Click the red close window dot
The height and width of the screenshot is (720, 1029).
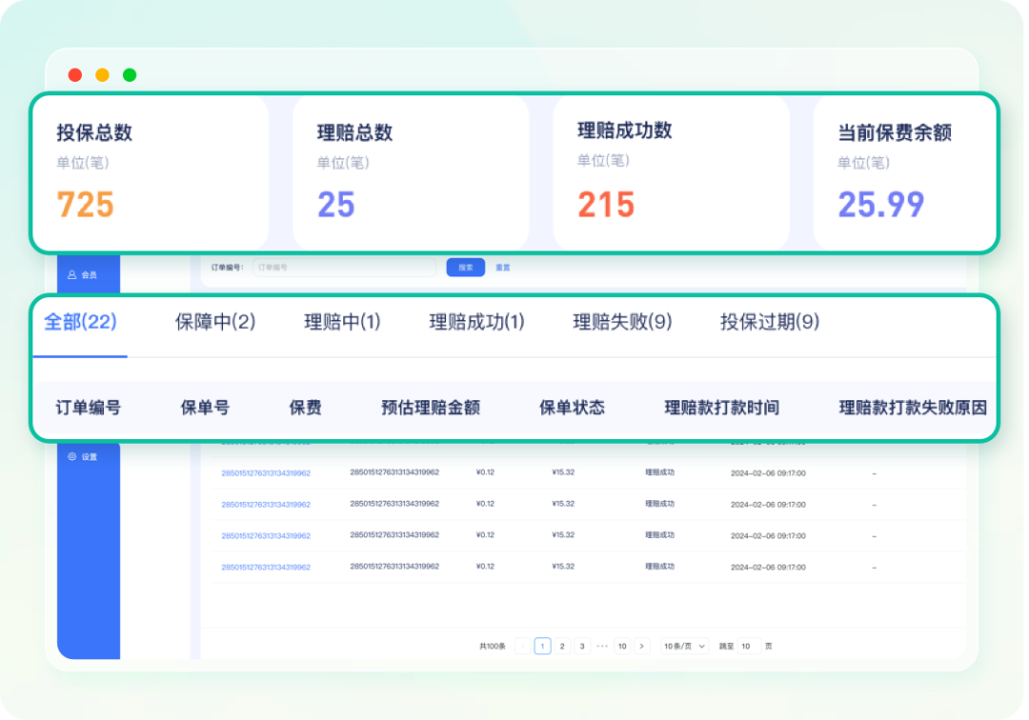(75, 74)
